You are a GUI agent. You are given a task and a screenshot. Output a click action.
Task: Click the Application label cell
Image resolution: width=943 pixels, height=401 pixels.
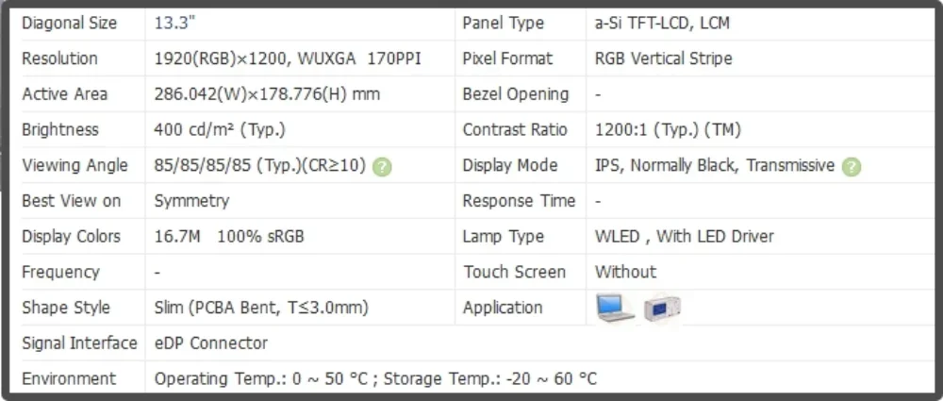(x=503, y=308)
